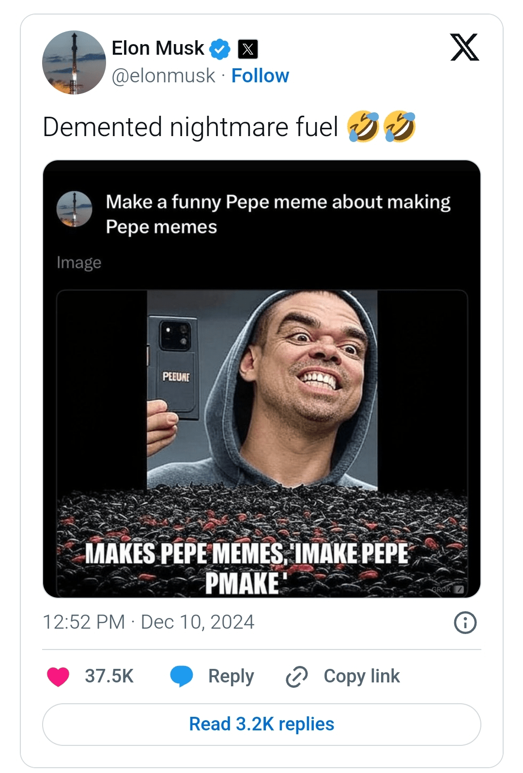This screenshot has height=773, width=523.
Task: Click the 12:52 PM Dec 10, 2024 timestamp
Action: 148,622
